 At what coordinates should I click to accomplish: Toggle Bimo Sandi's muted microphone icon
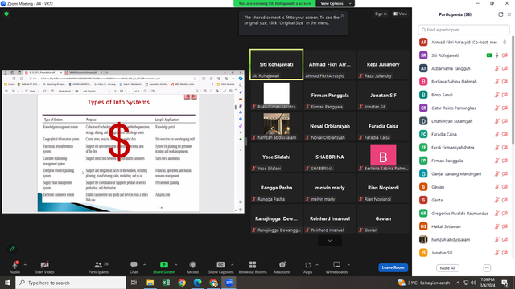coord(497,95)
